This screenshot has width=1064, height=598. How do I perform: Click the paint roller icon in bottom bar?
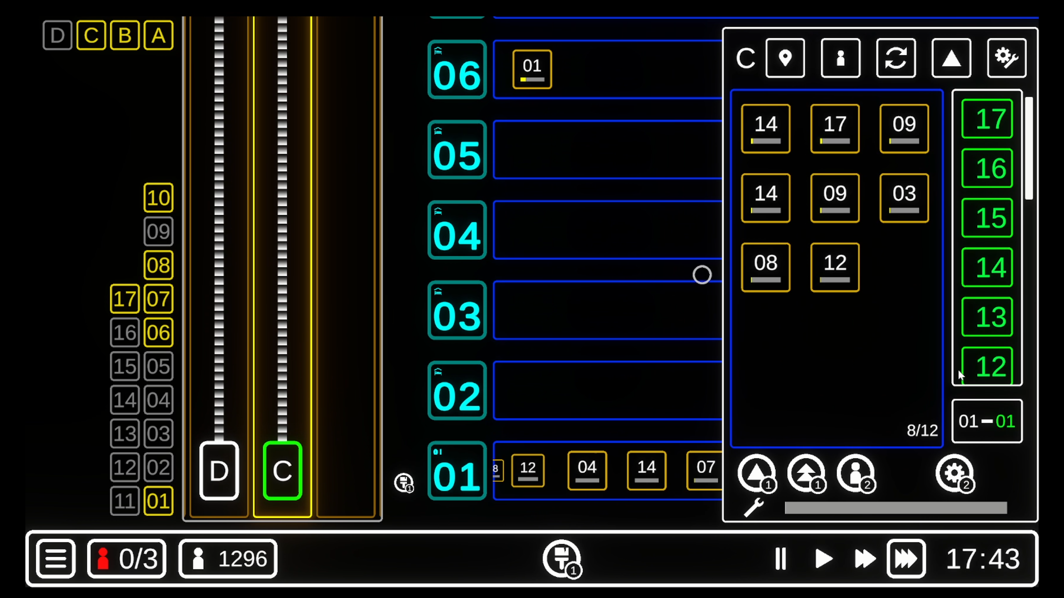562,558
